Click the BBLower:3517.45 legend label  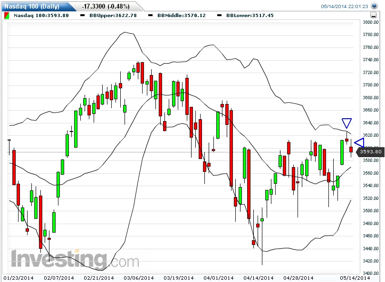pos(250,16)
